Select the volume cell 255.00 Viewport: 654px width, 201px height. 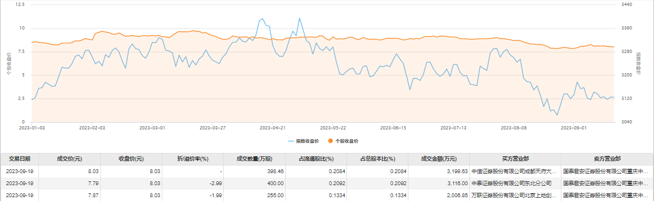point(275,195)
